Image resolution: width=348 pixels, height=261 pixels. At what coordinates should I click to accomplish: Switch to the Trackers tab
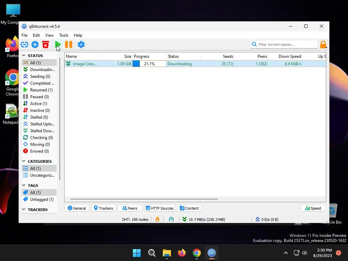(103, 208)
